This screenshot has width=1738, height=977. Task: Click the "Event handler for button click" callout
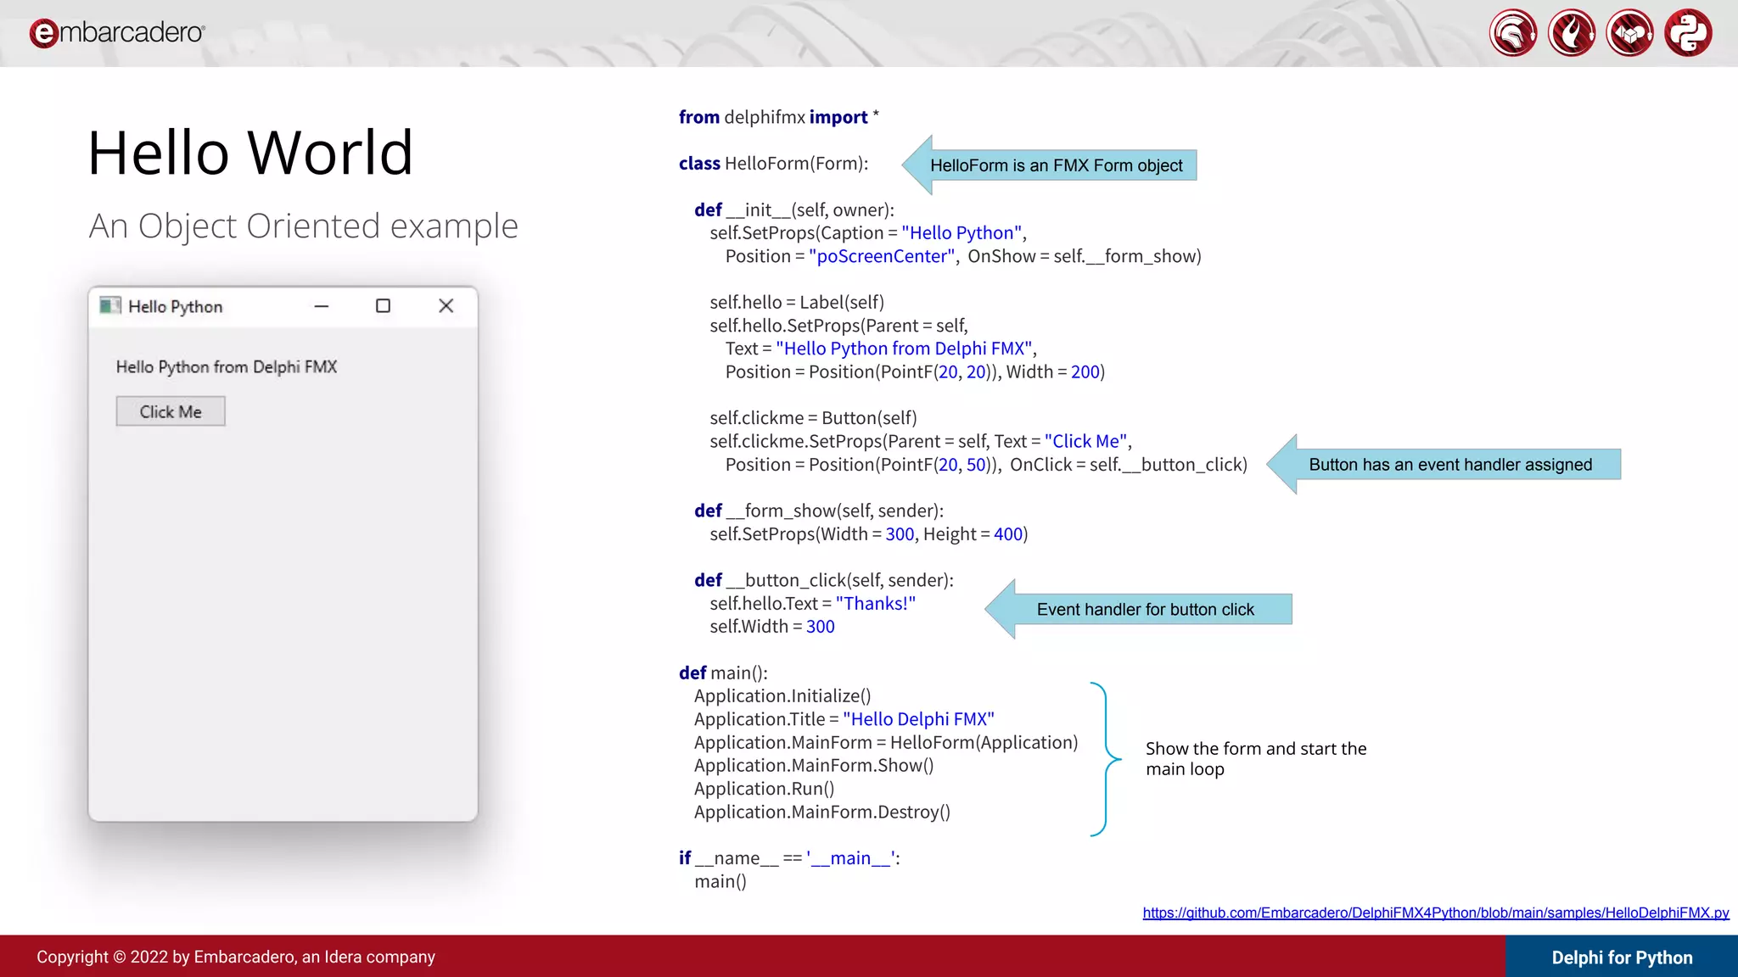pos(1145,609)
